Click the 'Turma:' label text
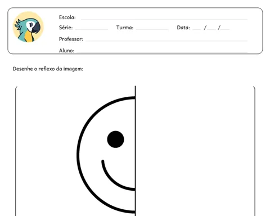The height and width of the screenshot is (216, 270). coord(125,28)
